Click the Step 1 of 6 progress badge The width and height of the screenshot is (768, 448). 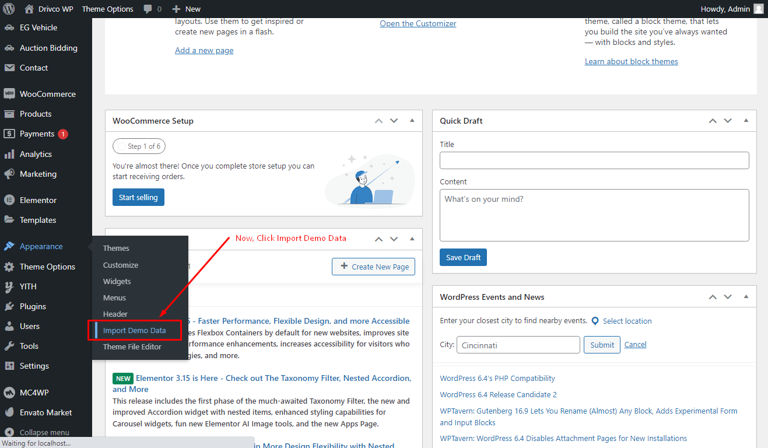click(139, 146)
